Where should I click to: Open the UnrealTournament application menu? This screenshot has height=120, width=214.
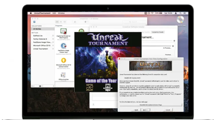pos(42,13)
